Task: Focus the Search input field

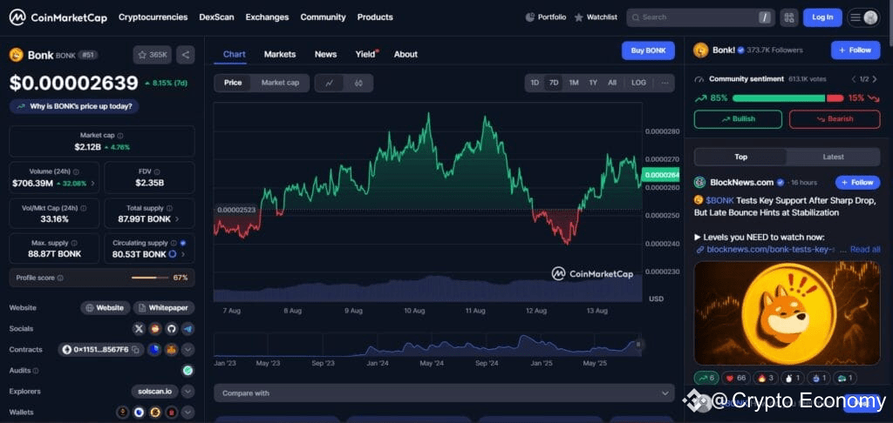Action: click(700, 17)
